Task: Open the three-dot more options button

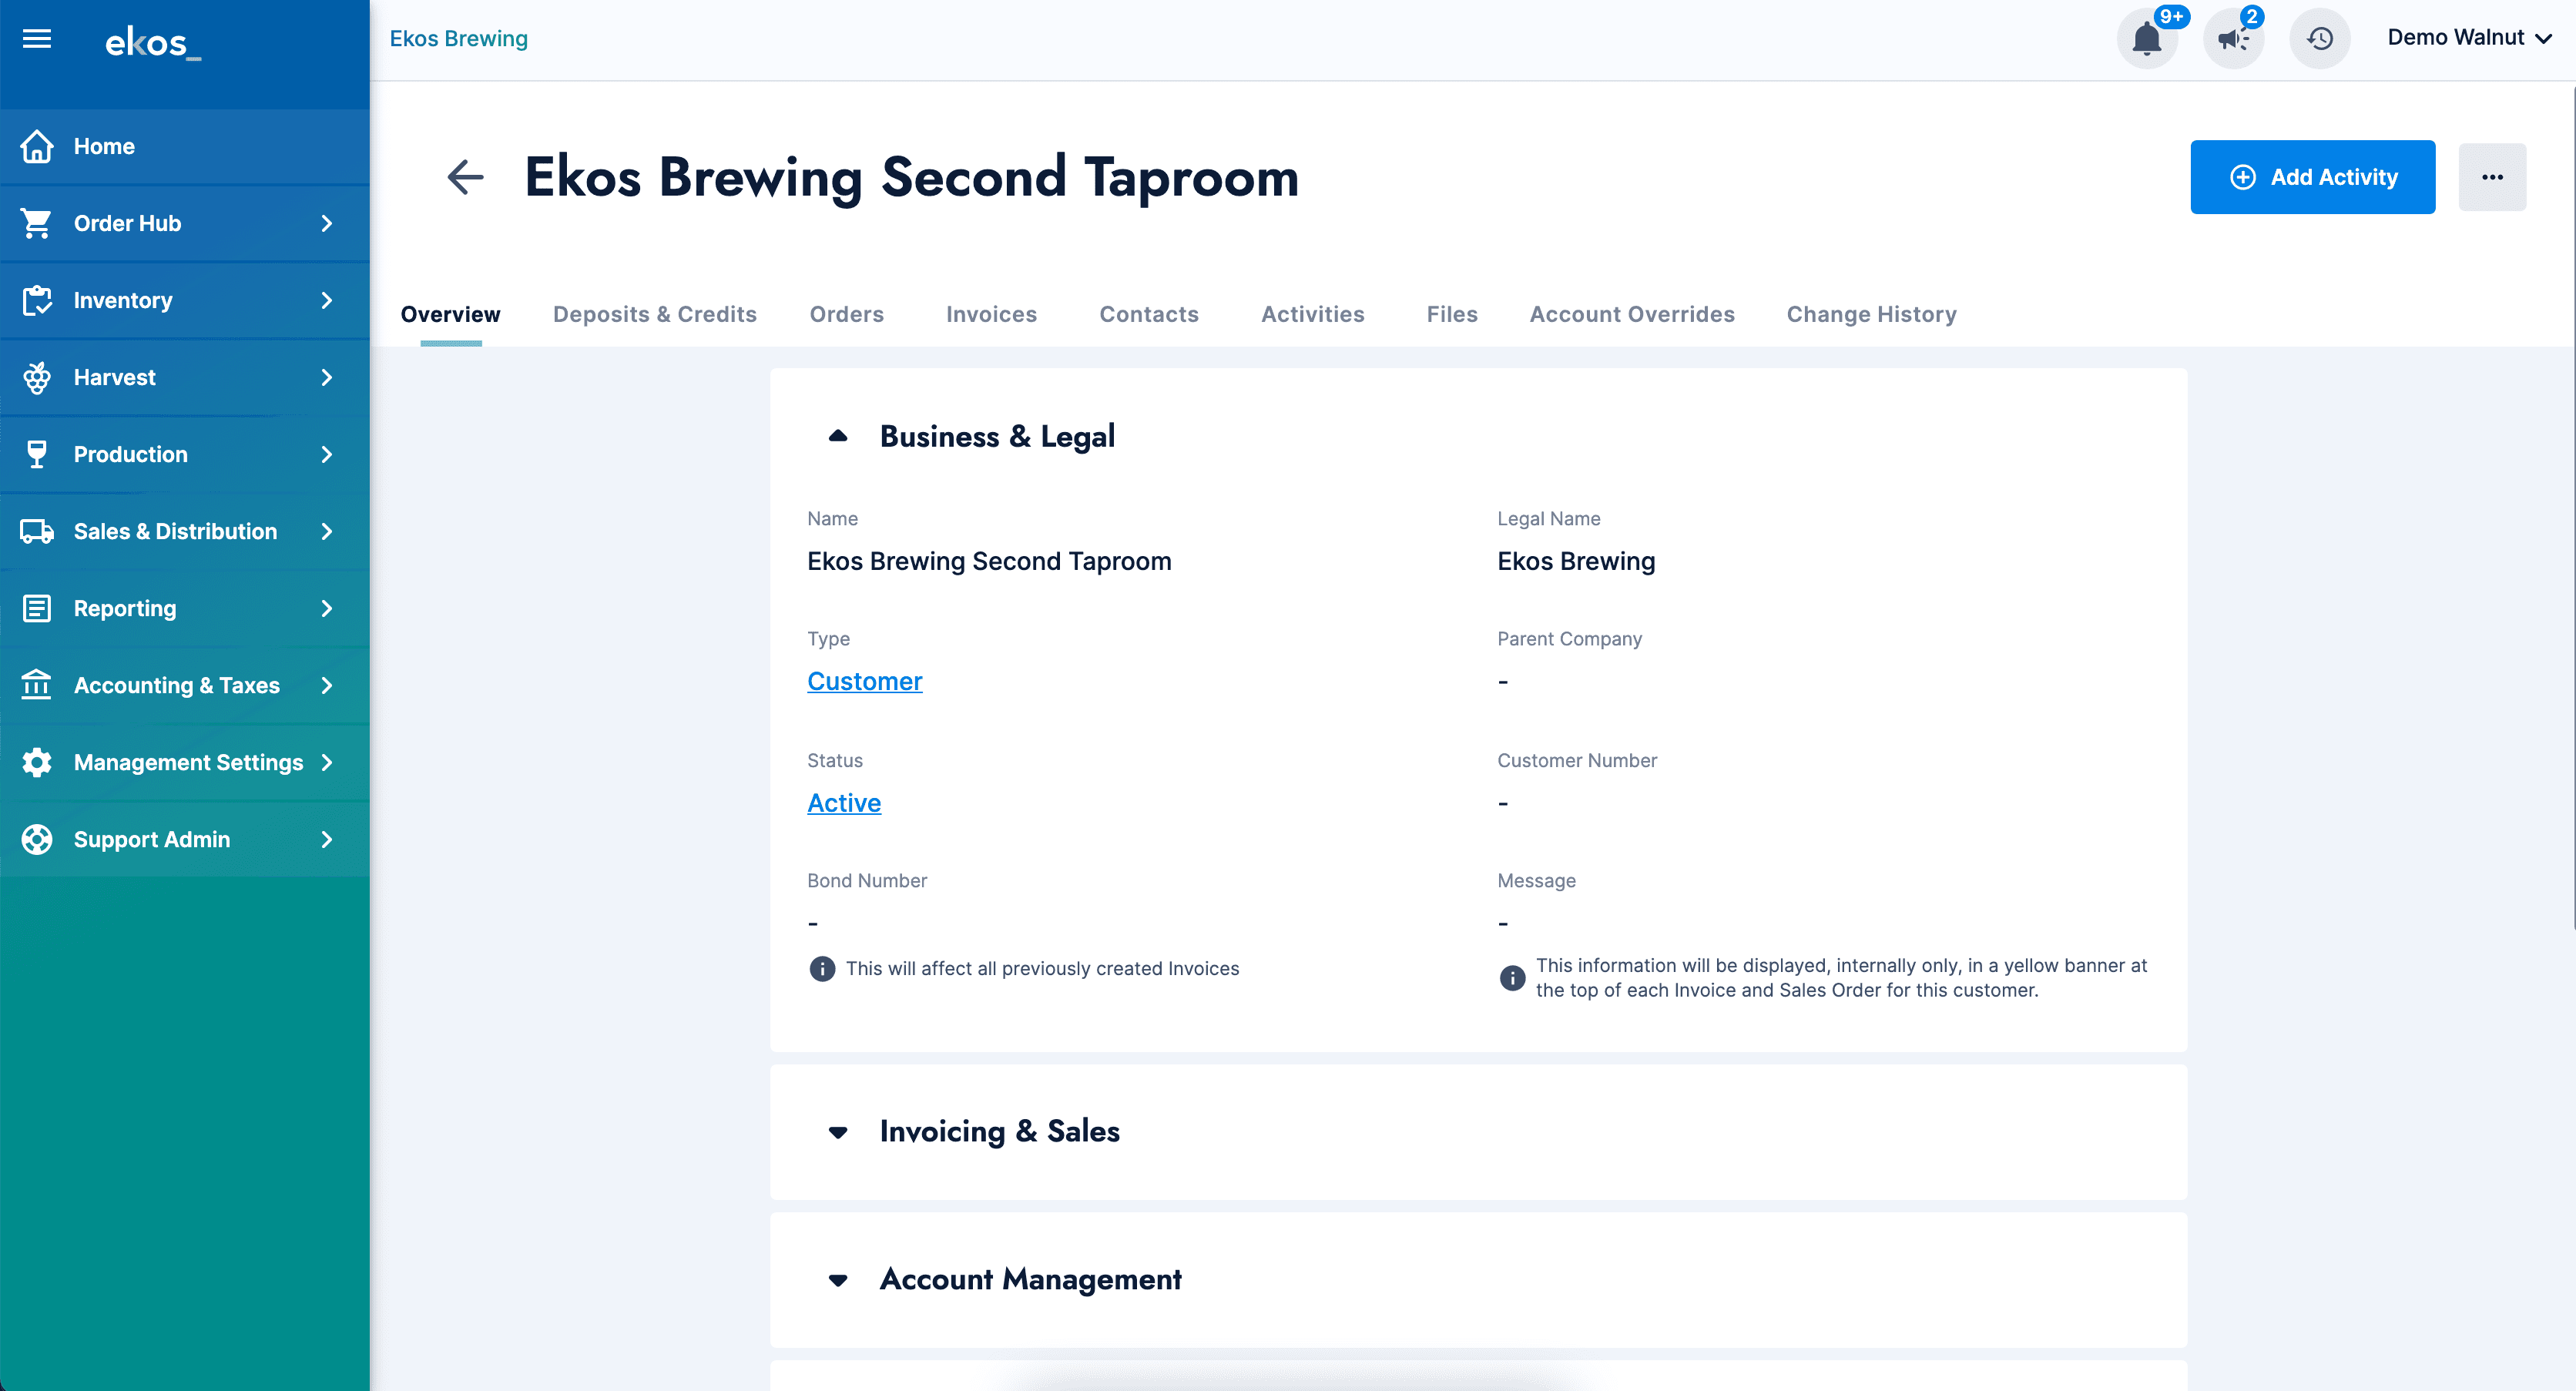Action: pos(2492,177)
